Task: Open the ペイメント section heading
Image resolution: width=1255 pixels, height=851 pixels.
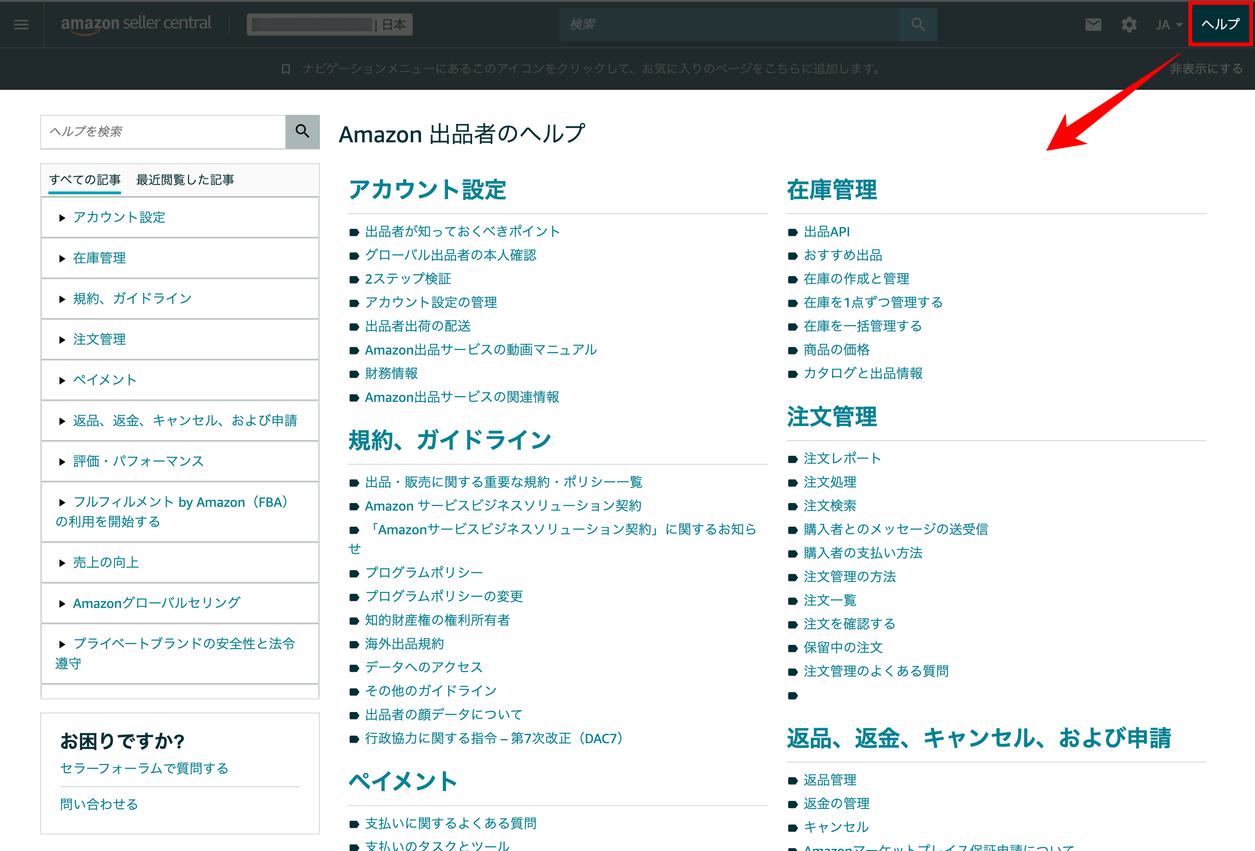Action: (x=403, y=782)
